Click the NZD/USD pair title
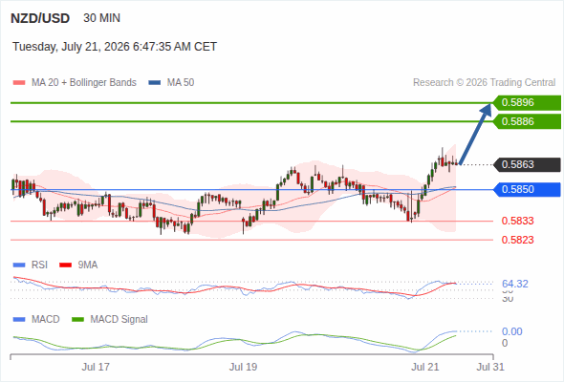The width and height of the screenshot is (564, 382). [x=40, y=18]
